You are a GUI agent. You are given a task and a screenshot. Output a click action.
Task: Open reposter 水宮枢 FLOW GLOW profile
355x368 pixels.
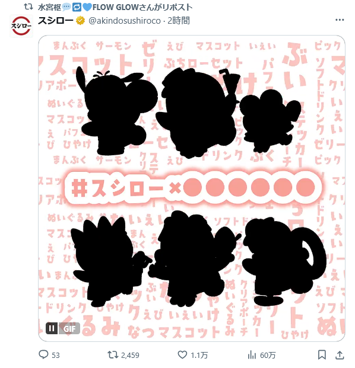point(115,7)
